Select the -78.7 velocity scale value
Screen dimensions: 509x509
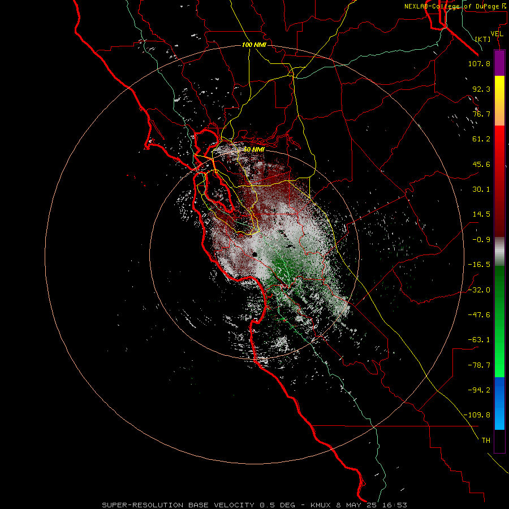pyautogui.click(x=479, y=365)
